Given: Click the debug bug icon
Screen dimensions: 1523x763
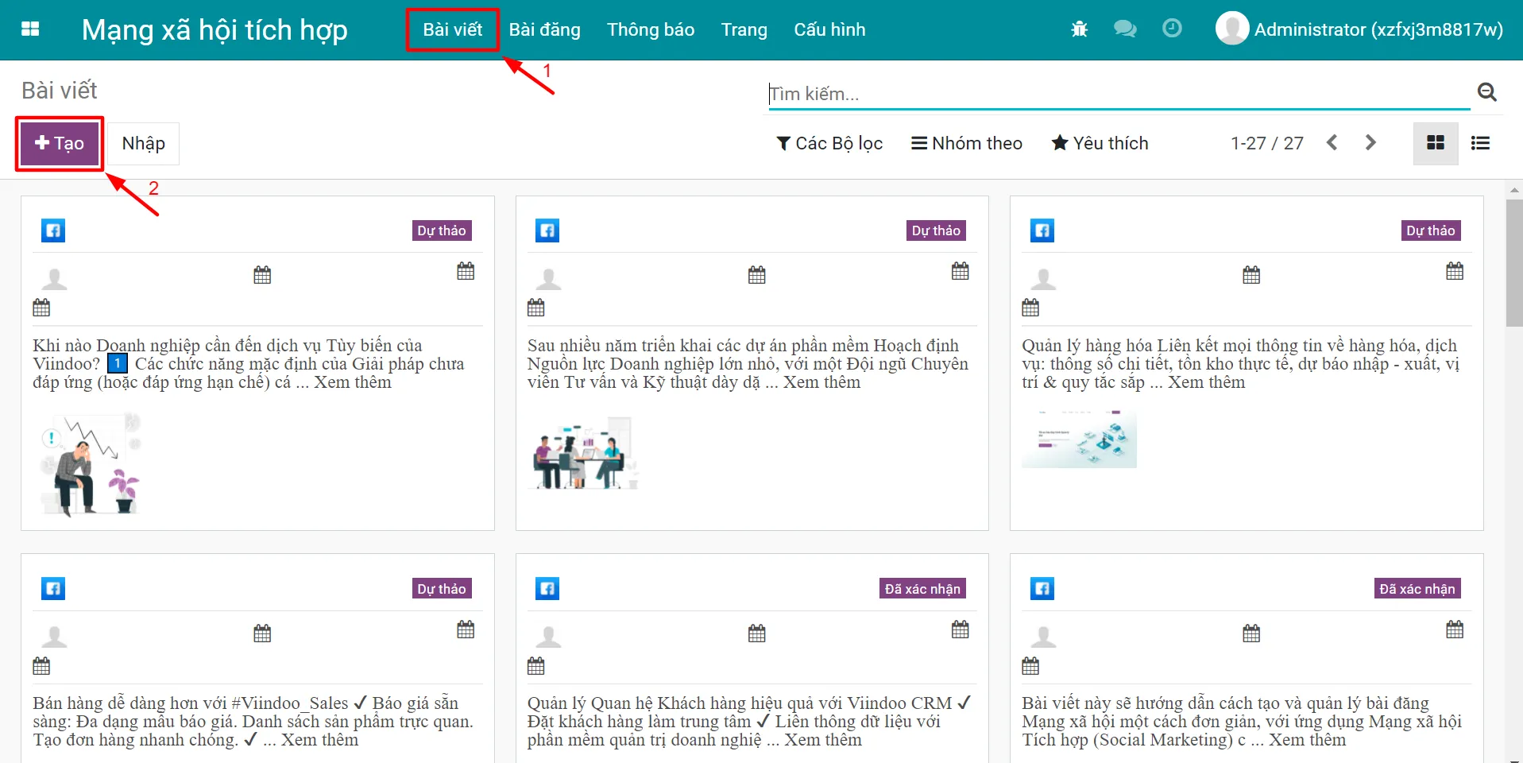Looking at the screenshot, I should pos(1079,29).
